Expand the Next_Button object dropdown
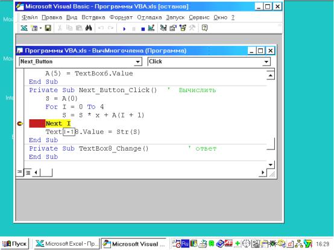334x250 pixels. click(x=138, y=61)
